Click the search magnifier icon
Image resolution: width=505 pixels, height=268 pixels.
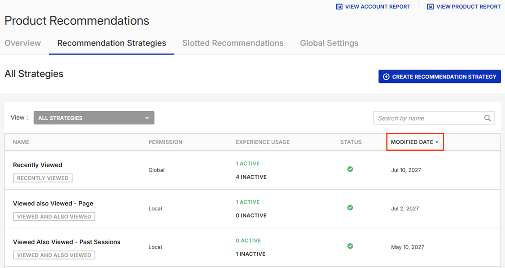pyautogui.click(x=487, y=118)
